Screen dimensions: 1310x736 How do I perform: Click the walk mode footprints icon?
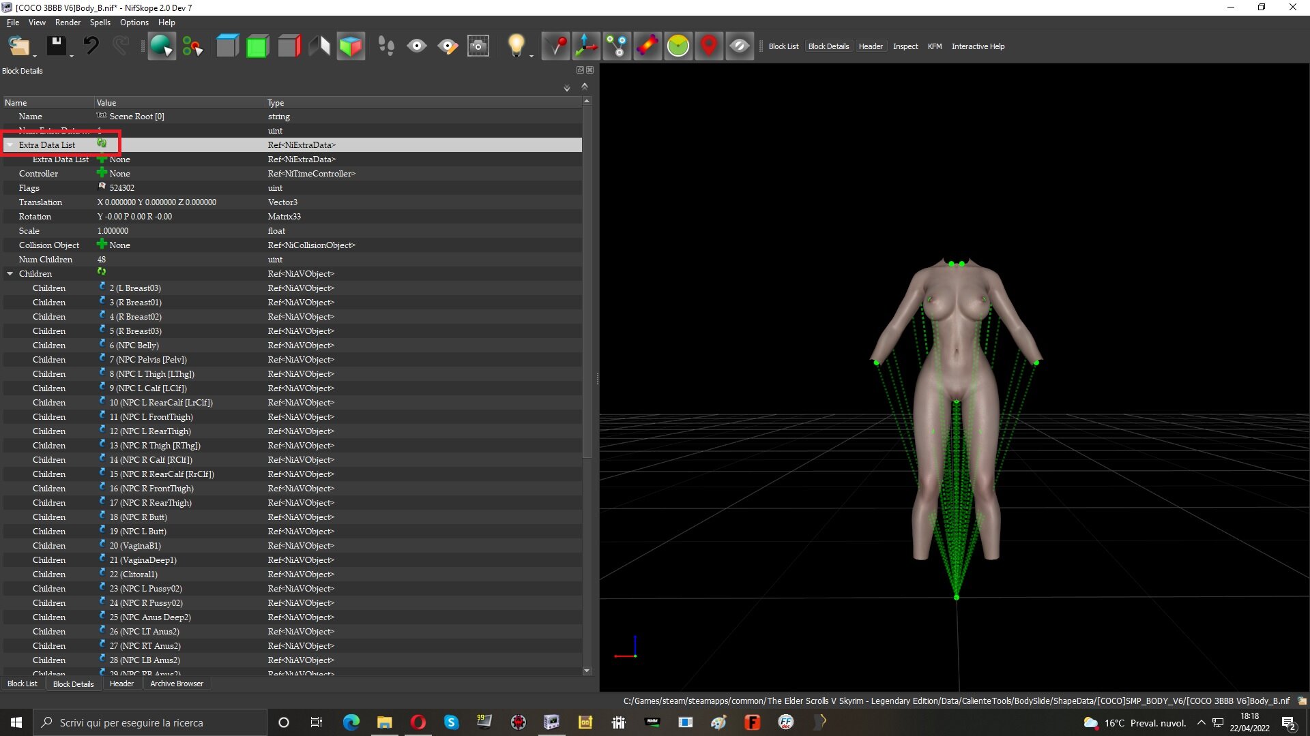coord(386,46)
